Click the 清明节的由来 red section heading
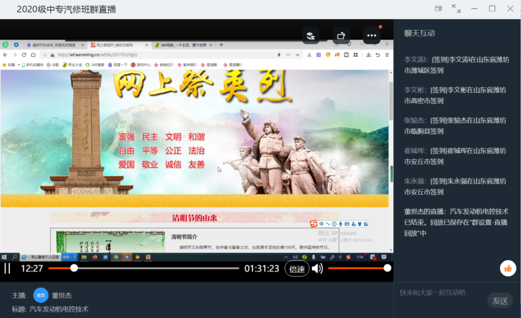Image resolution: width=521 pixels, height=318 pixels. tap(194, 218)
